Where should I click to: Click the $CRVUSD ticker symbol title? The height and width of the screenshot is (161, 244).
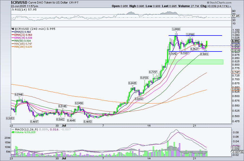19,2
